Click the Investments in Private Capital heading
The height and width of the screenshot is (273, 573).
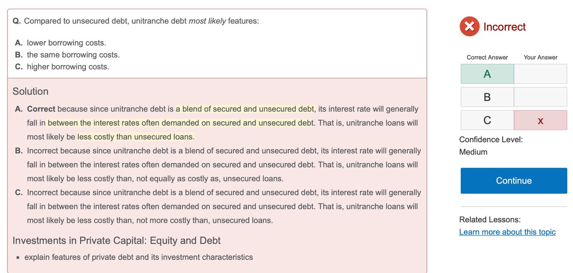(117, 240)
